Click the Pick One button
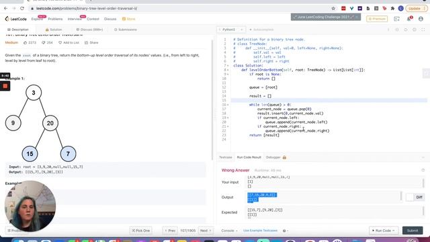Image resolution: width=430 pixels, height=242 pixels. pyautogui.click(x=140, y=231)
